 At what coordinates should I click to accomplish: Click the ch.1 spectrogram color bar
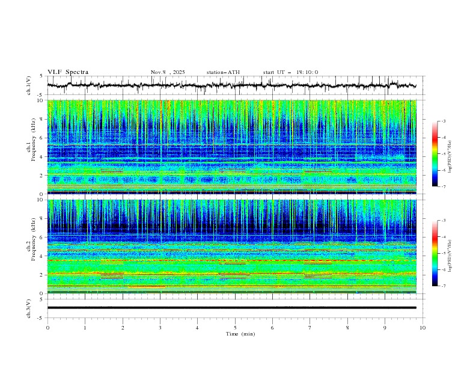click(x=435, y=154)
